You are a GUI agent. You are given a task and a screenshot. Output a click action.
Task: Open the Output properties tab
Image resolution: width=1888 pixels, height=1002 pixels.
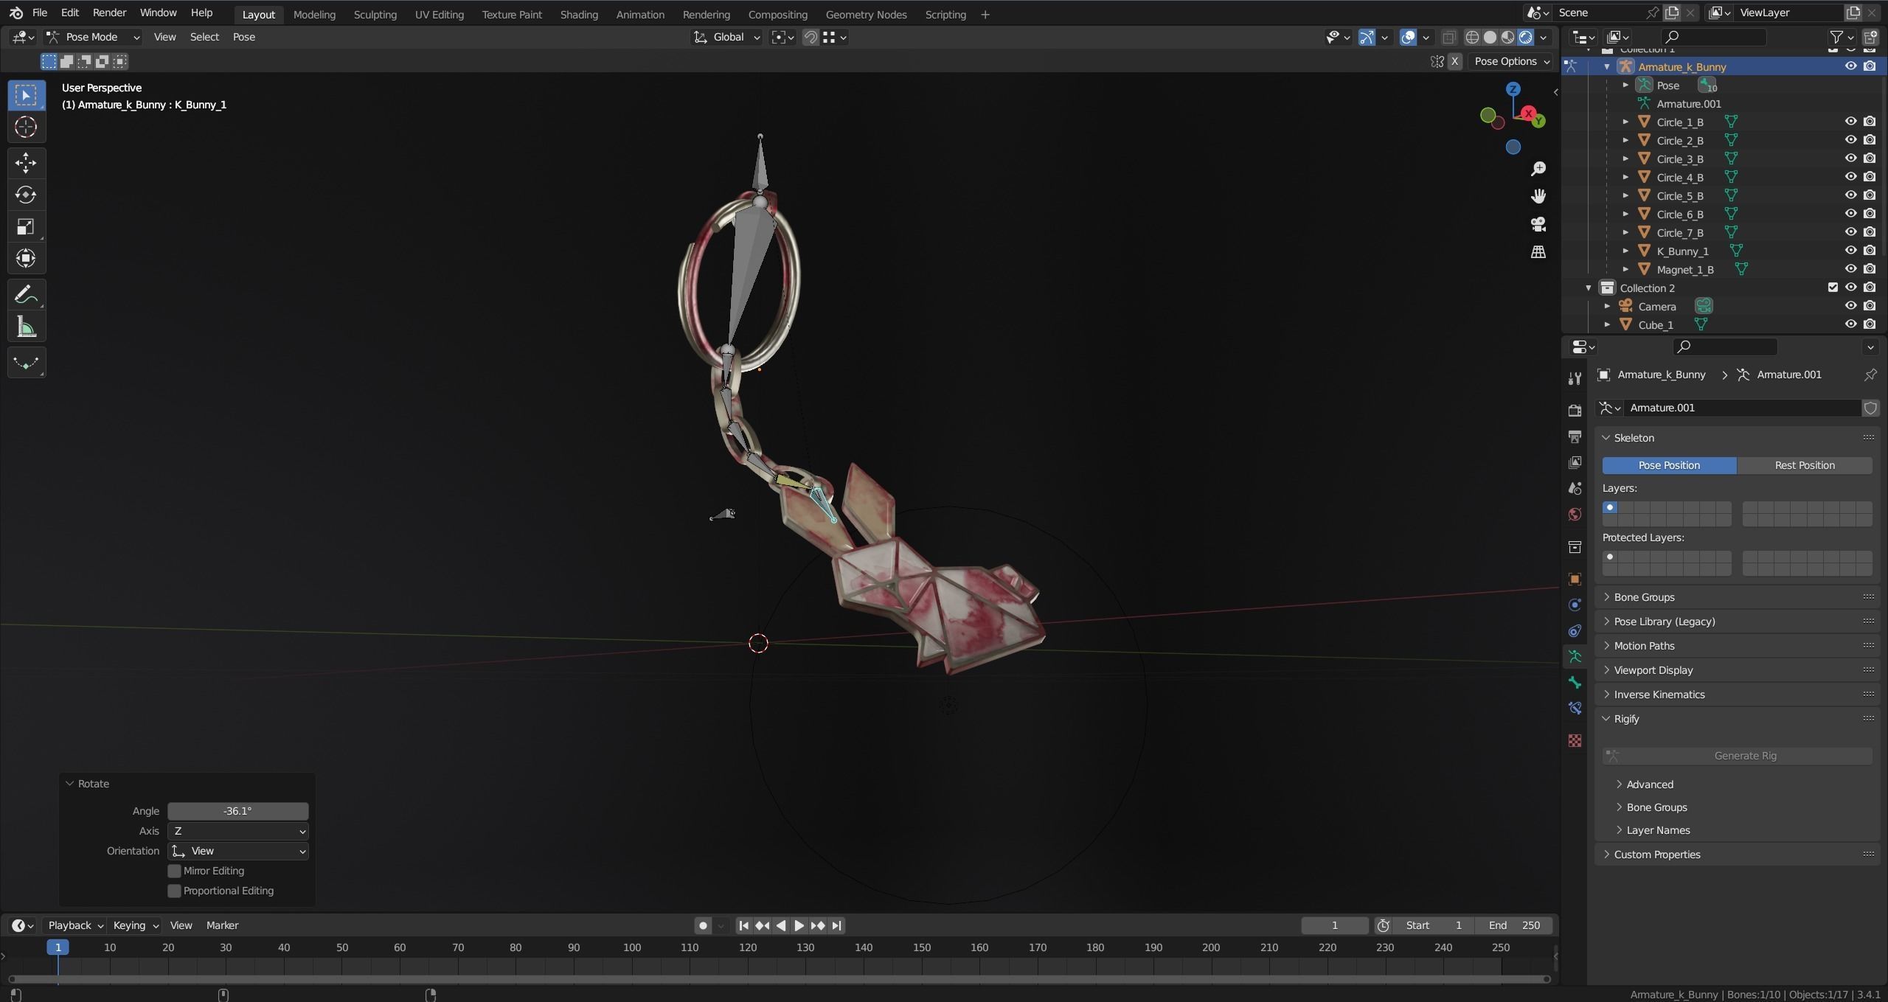(1575, 436)
